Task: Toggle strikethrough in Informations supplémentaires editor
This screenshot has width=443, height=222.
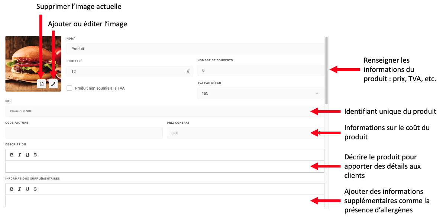Action: tap(35, 189)
